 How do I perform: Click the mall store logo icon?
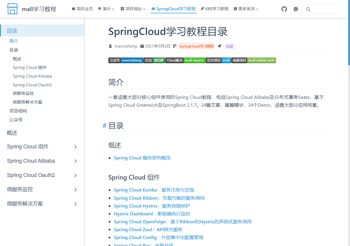tap(13, 9)
